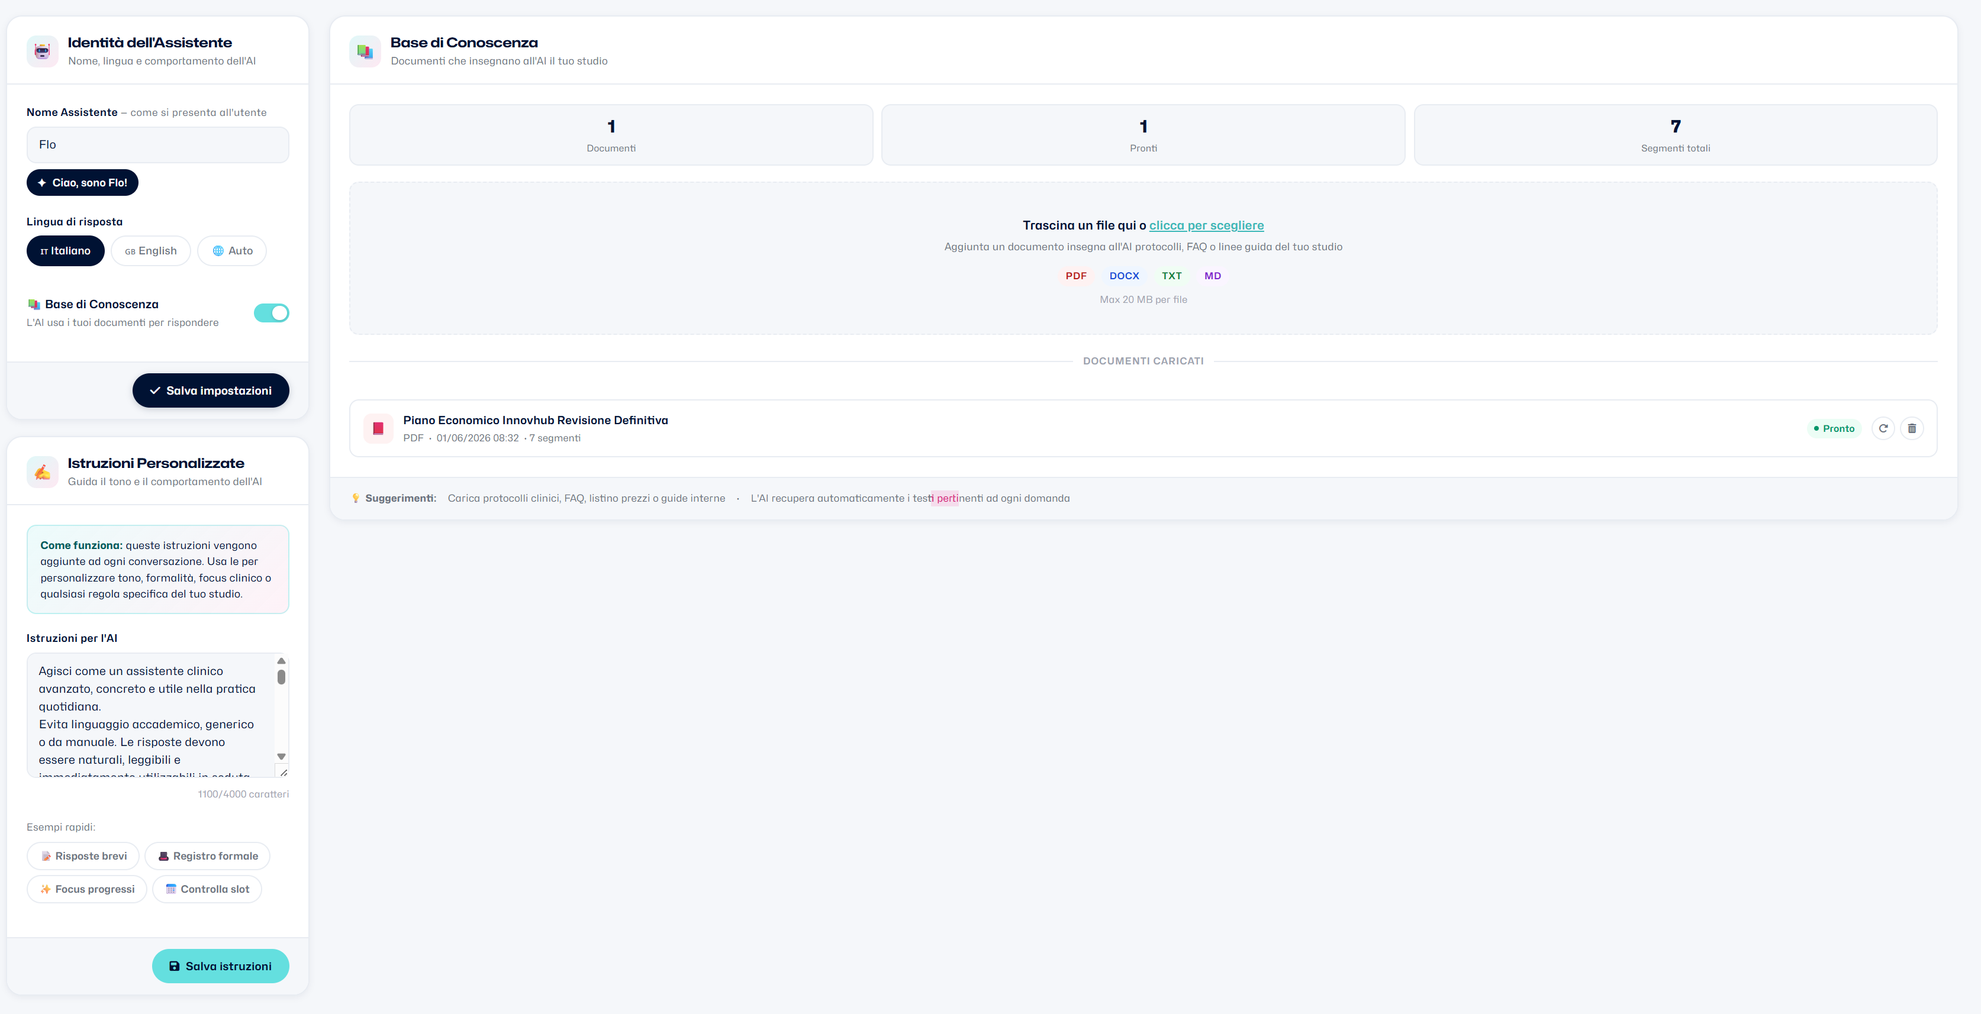Image resolution: width=1981 pixels, height=1014 pixels.
Task: Click the Lingua di risposta label
Action: (x=75, y=221)
